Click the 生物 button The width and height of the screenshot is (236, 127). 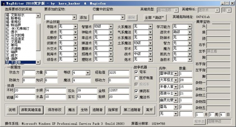click(x=84, y=110)
